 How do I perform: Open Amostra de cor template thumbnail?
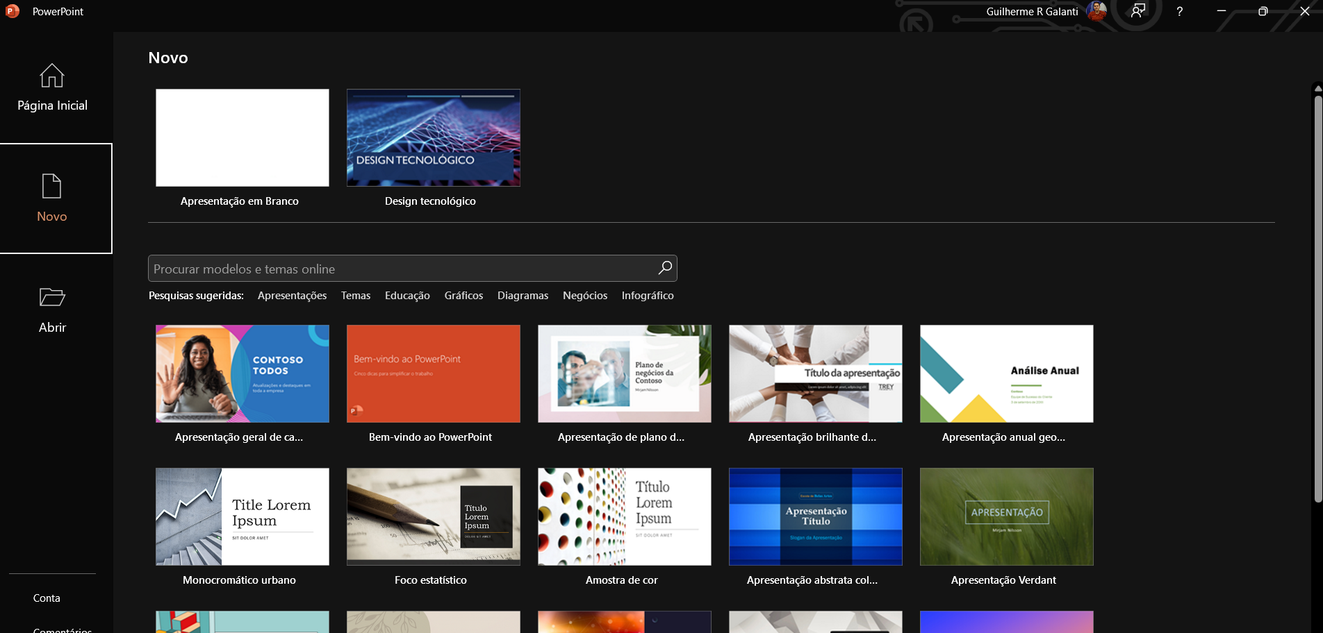point(625,516)
